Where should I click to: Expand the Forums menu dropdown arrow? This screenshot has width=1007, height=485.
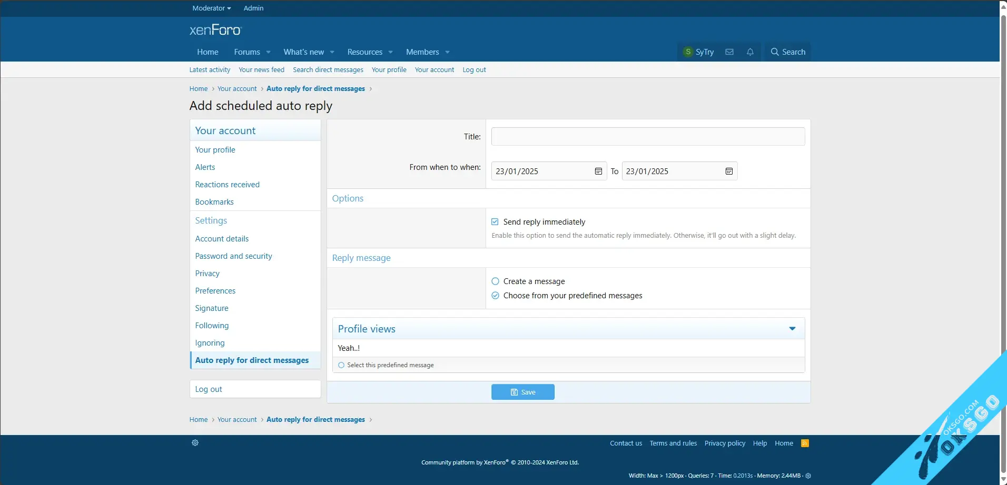(269, 52)
